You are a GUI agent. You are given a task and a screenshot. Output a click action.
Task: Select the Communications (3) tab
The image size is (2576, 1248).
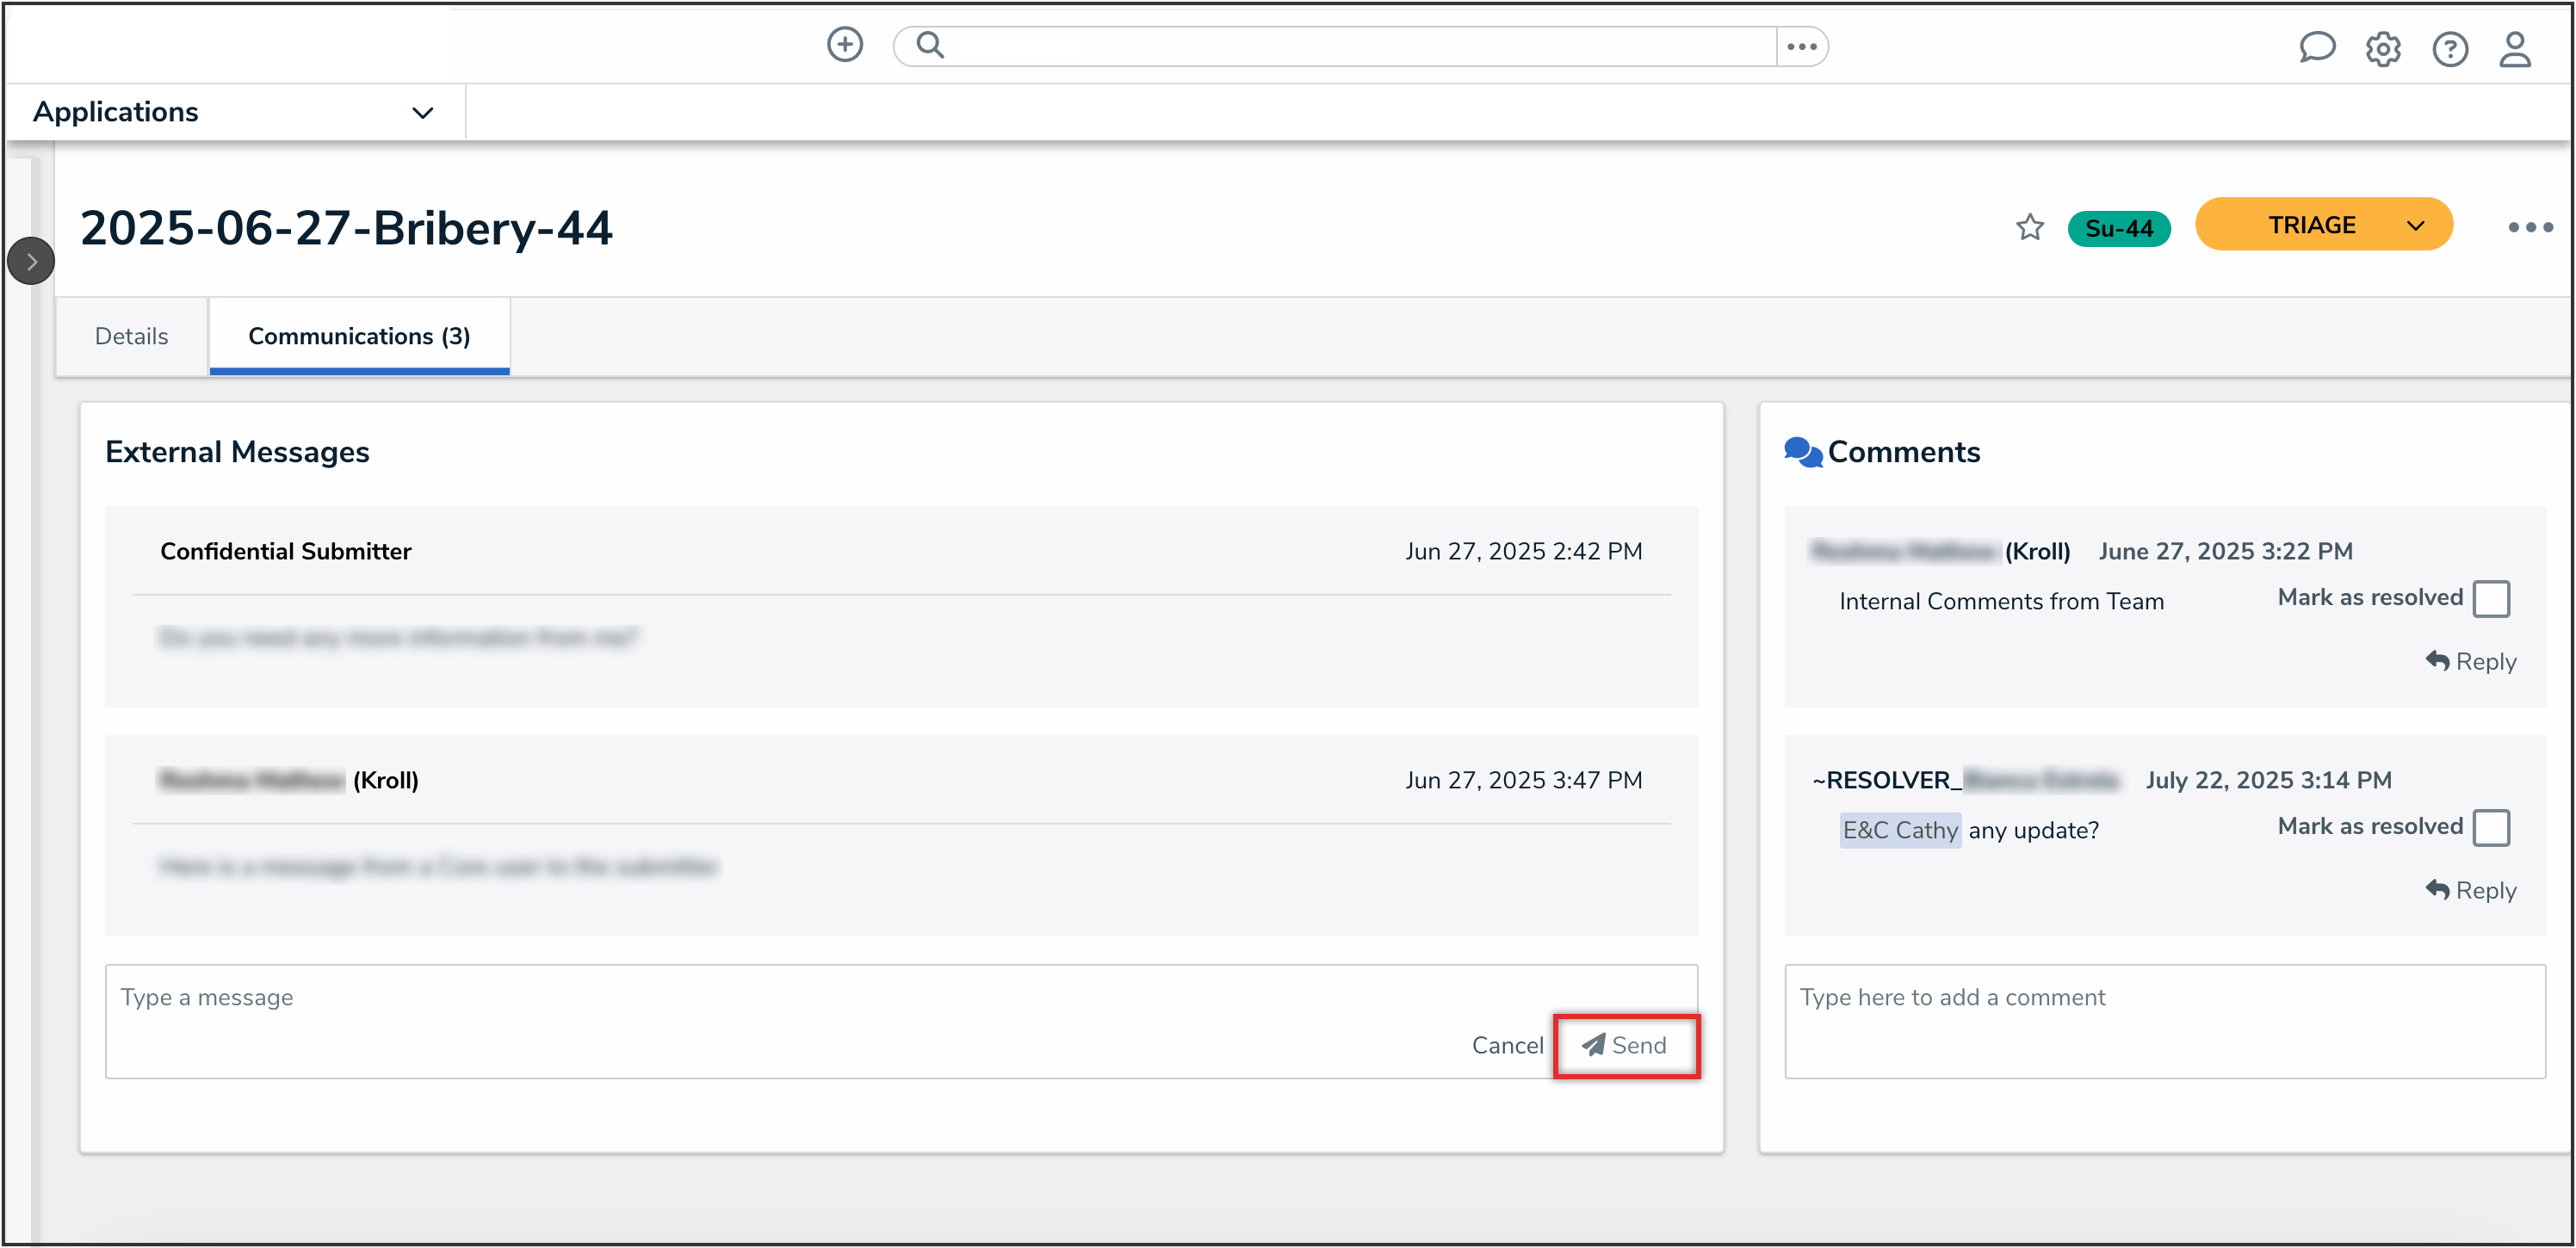(x=359, y=336)
